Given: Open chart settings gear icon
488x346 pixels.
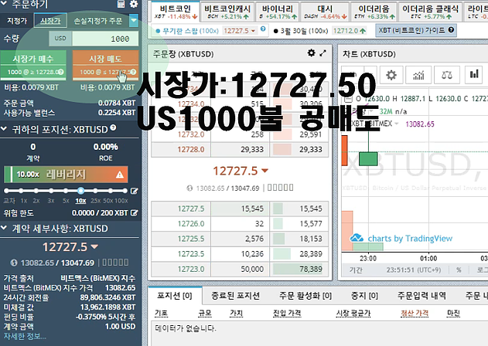Looking at the screenshot, I should pos(391,75).
